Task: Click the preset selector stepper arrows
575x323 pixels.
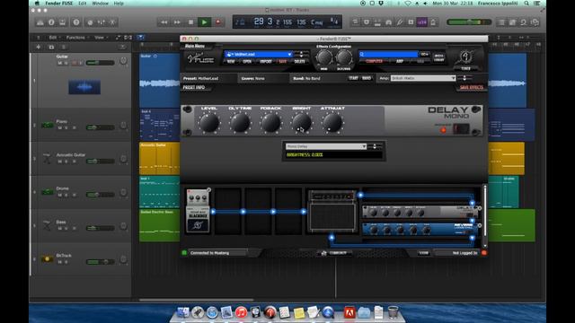Action: 302,54
